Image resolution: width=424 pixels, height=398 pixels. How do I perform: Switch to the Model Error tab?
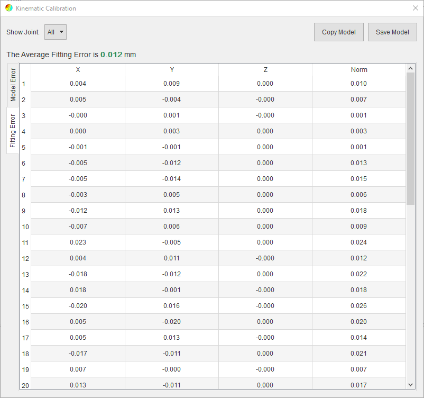tap(13, 85)
